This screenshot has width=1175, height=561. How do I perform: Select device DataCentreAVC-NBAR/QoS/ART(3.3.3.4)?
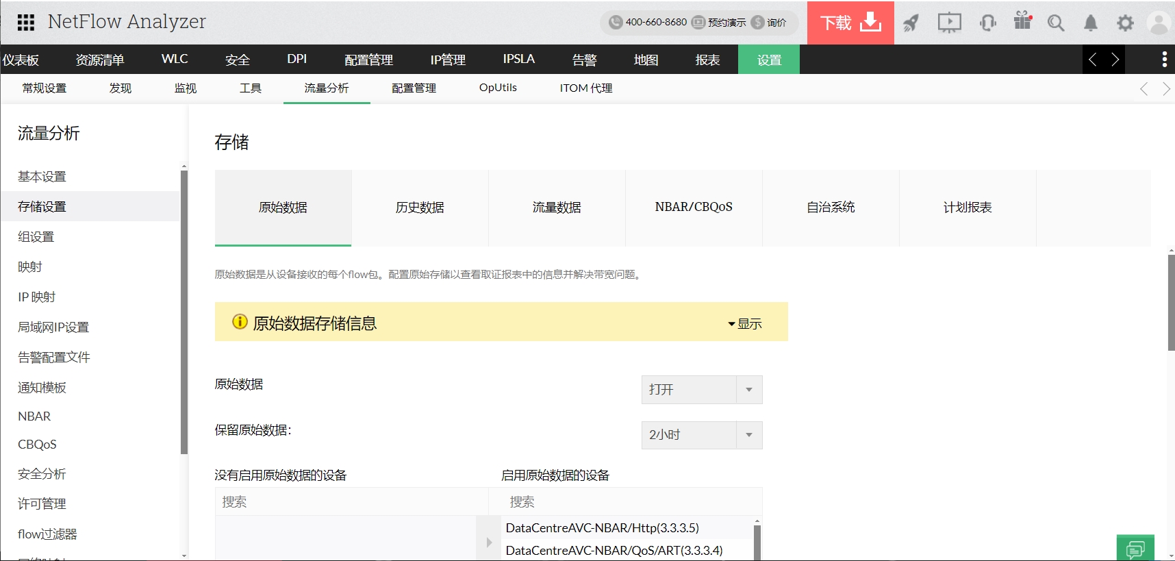[614, 551]
